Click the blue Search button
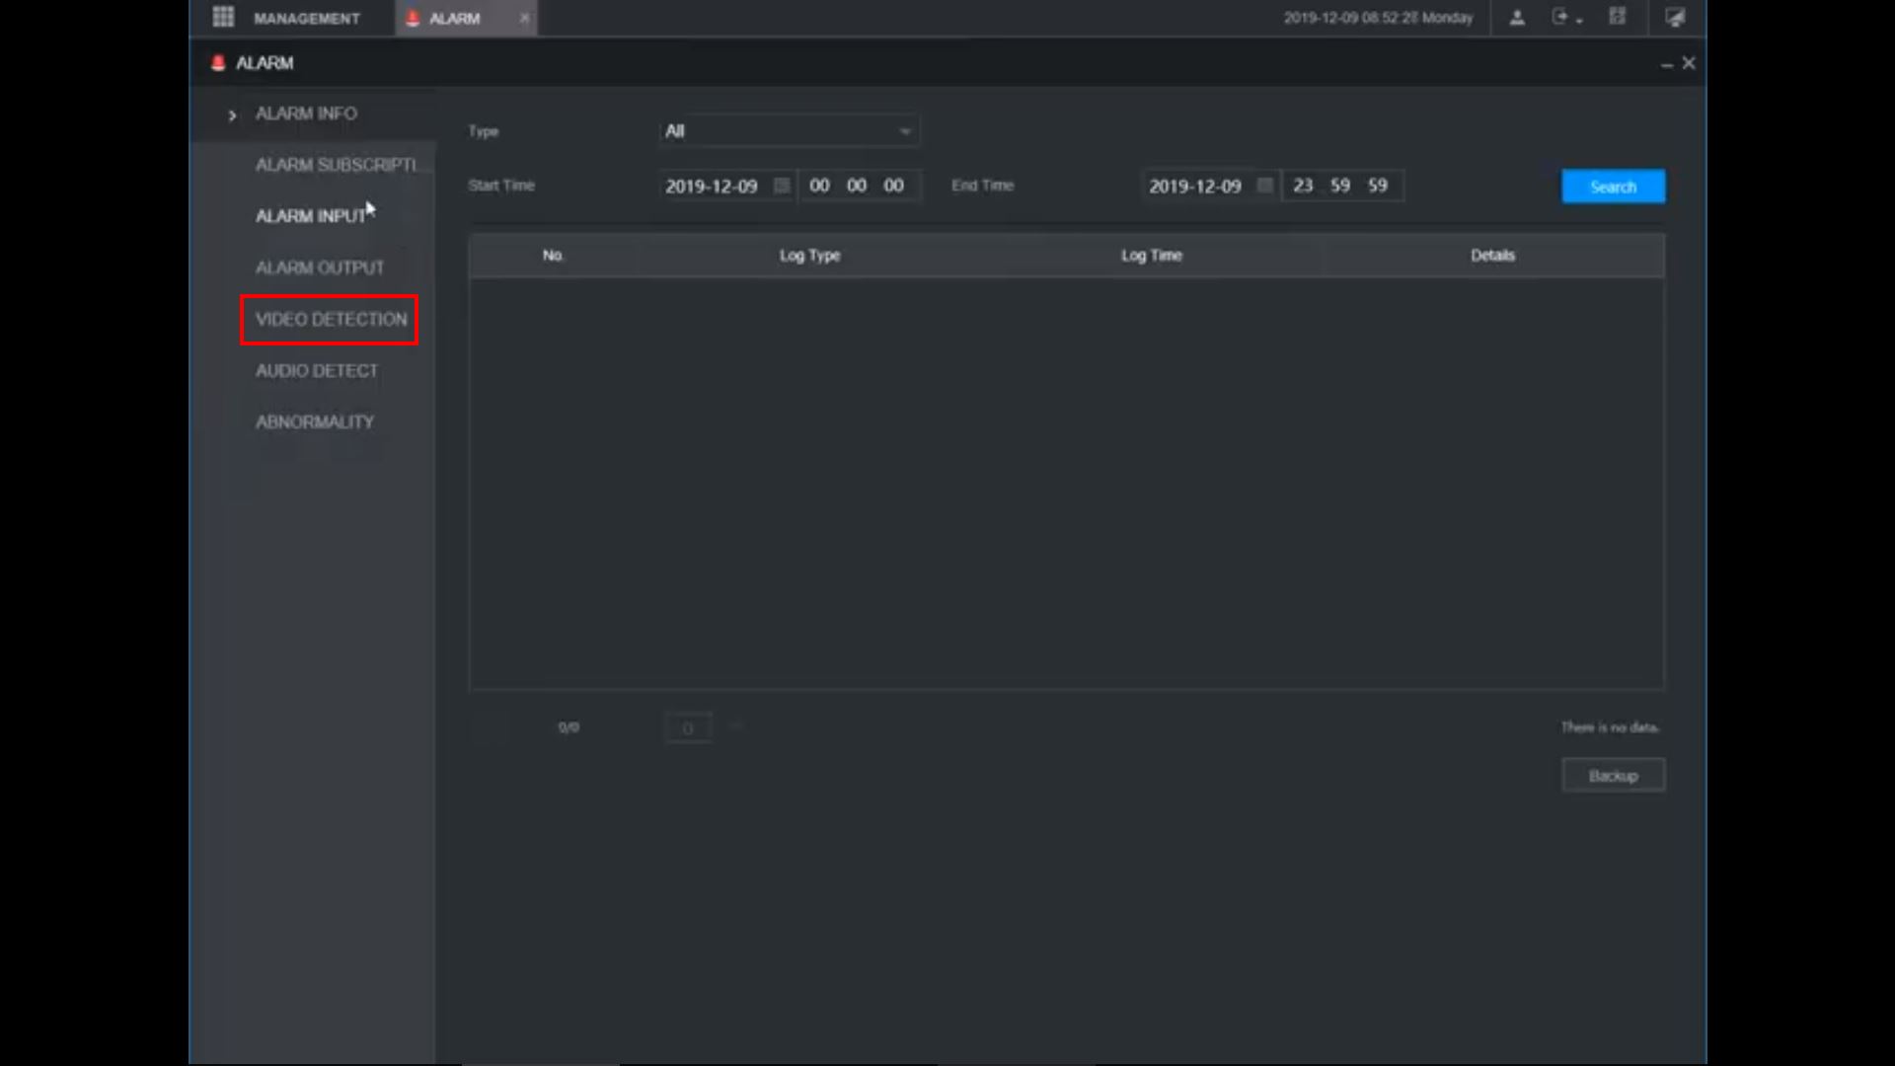 tap(1613, 187)
